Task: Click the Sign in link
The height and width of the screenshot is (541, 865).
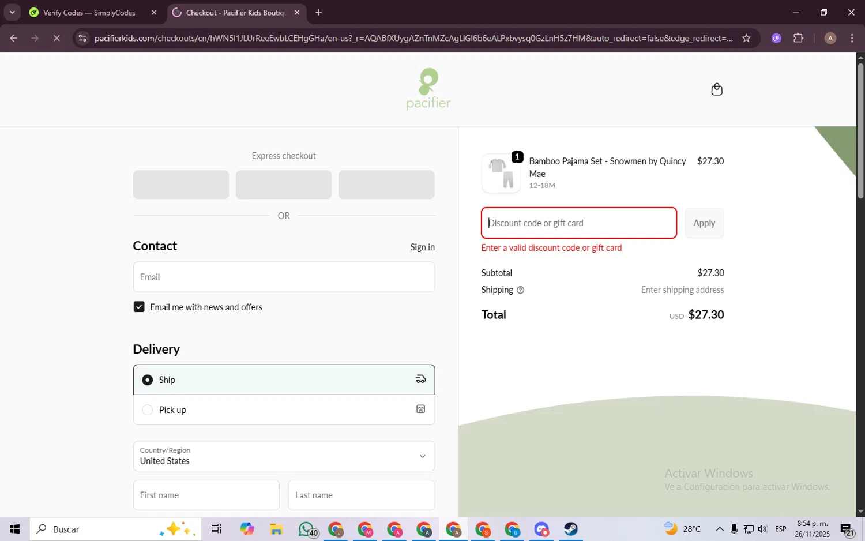Action: pos(422,247)
